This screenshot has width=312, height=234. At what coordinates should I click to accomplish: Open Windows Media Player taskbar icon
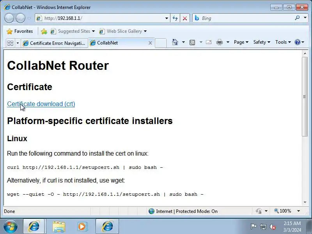(82, 227)
